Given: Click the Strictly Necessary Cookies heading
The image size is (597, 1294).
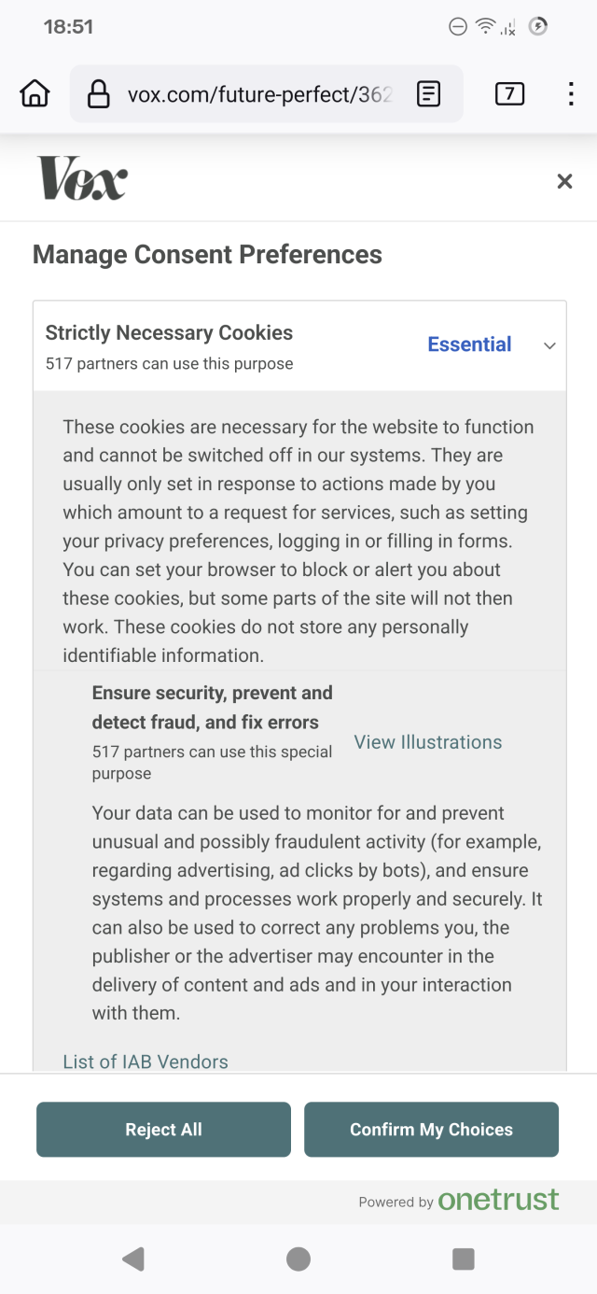Looking at the screenshot, I should tap(169, 333).
